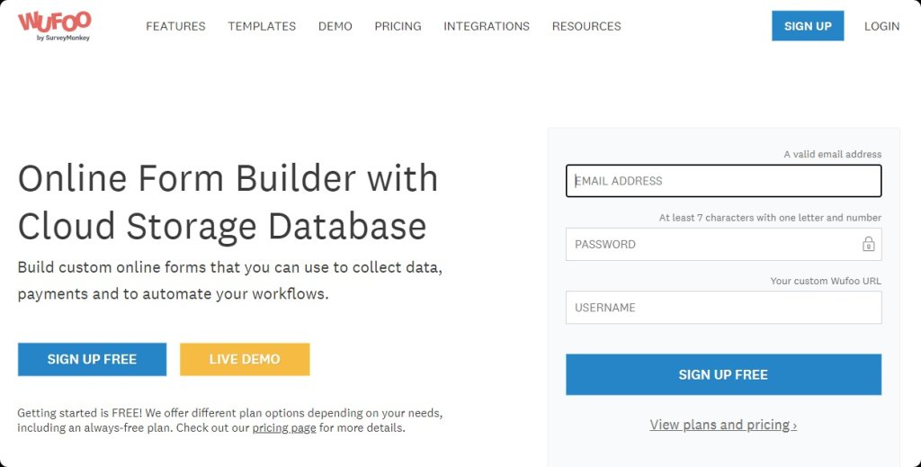Click Sign Up Free below the headline
Viewport: 921px width, 467px height.
pos(93,360)
